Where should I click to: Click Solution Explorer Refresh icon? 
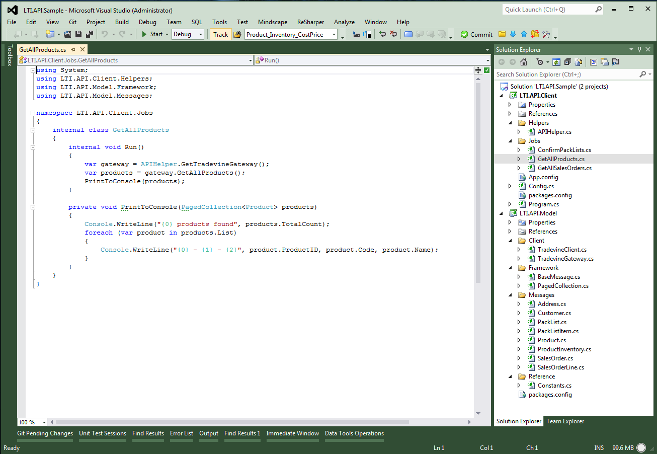[x=556, y=62]
